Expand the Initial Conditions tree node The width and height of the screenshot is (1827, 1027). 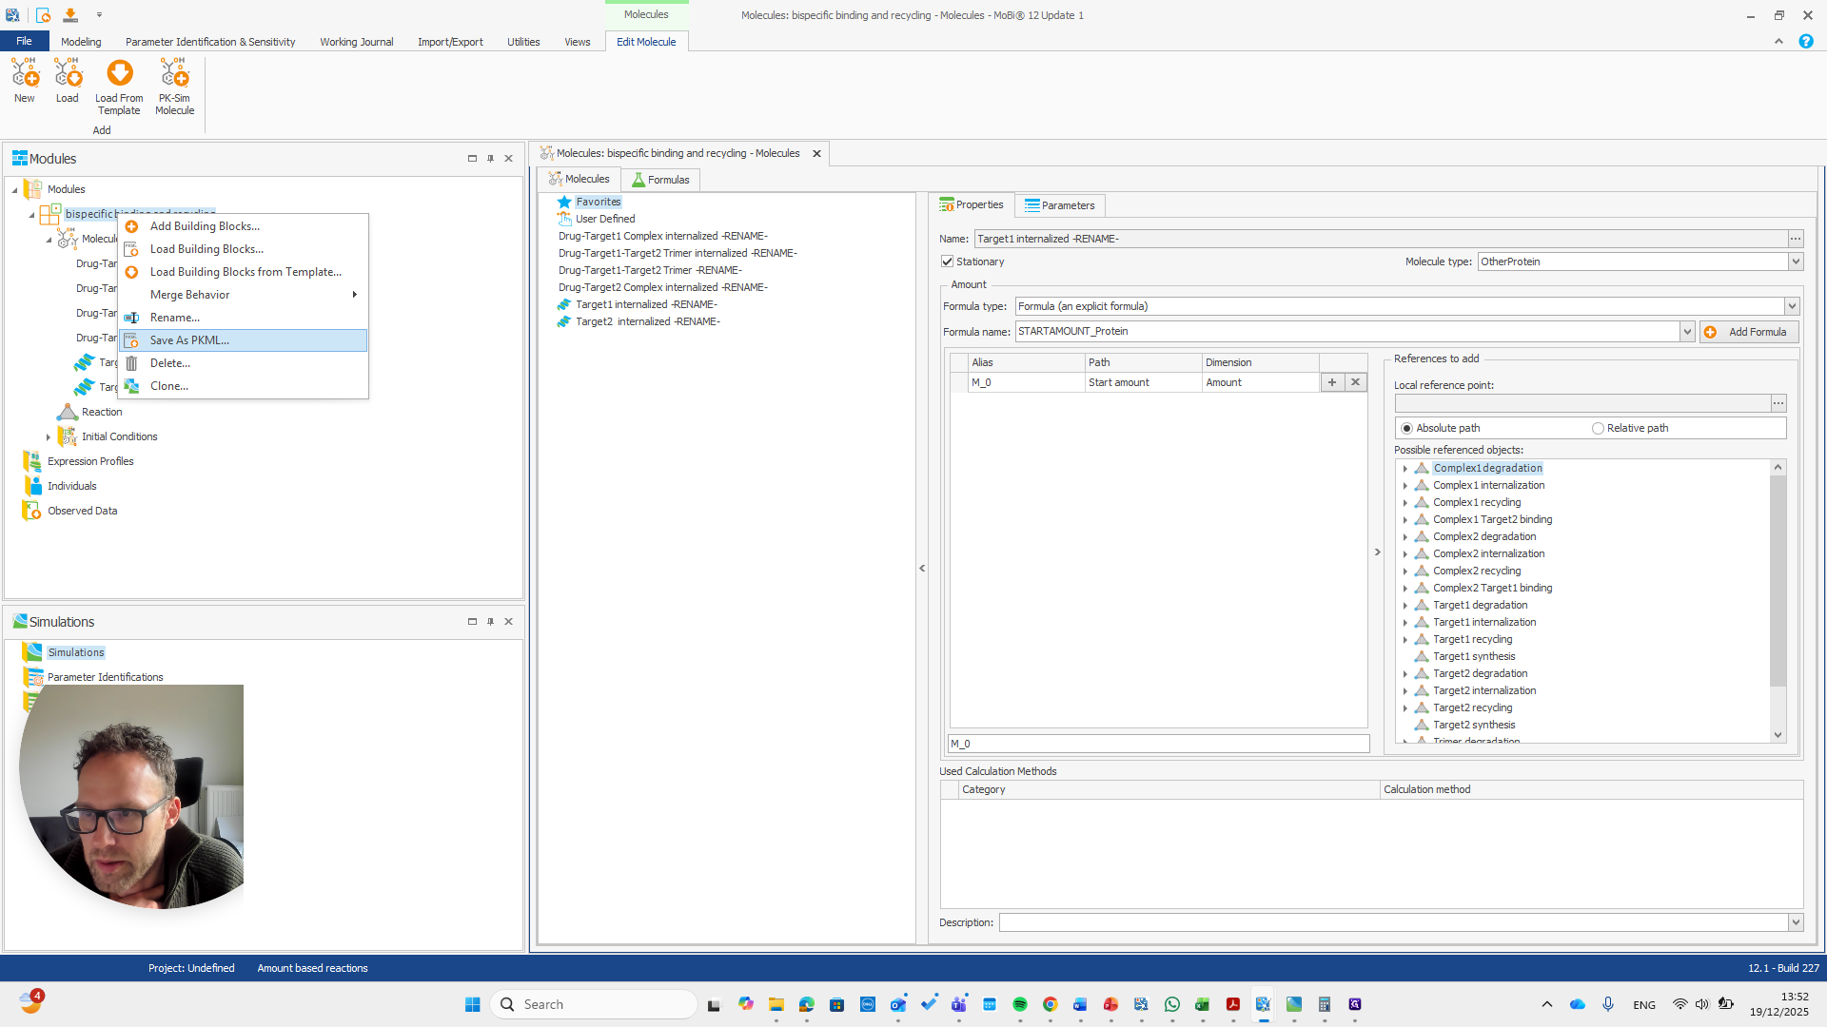pos(49,437)
